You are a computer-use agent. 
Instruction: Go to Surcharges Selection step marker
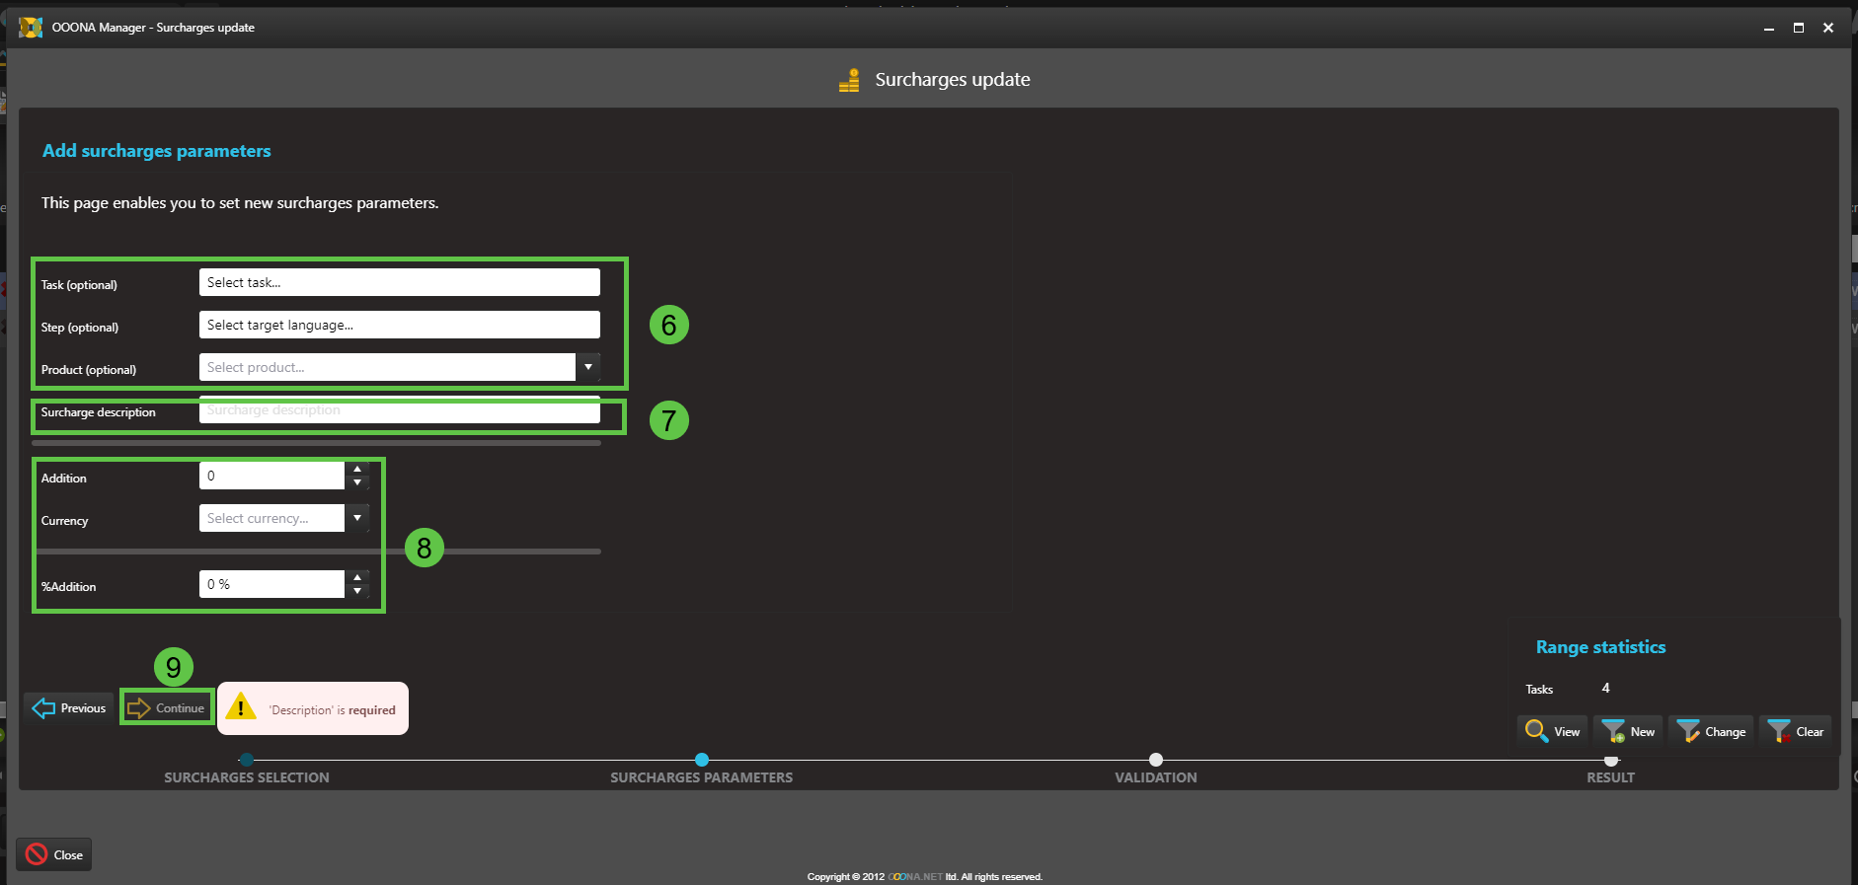point(247,760)
